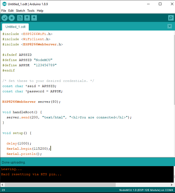
Task: Click the NodeMCU 1.0 on COM4 board label
Action: coord(146,190)
